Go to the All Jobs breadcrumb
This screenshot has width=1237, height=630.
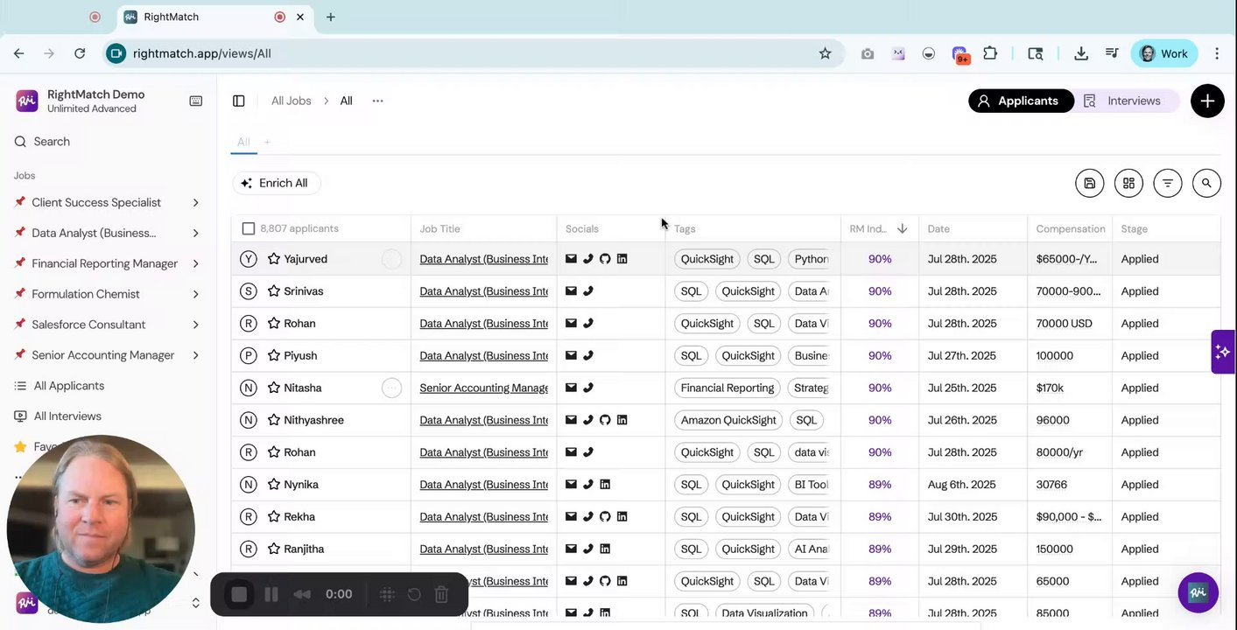(291, 101)
